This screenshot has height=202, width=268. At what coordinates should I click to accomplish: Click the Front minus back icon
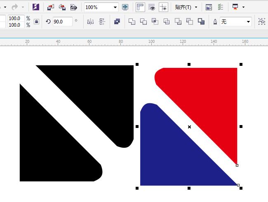click(178, 21)
